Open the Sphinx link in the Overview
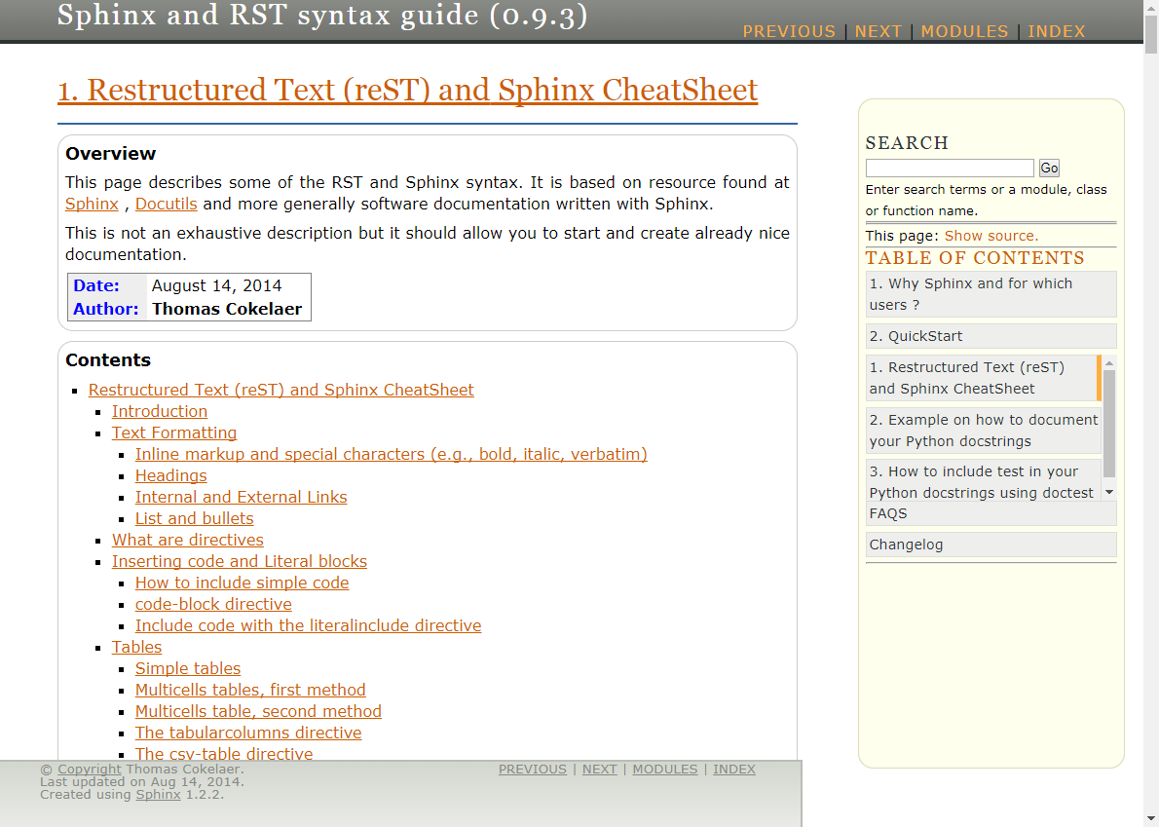 coord(92,204)
